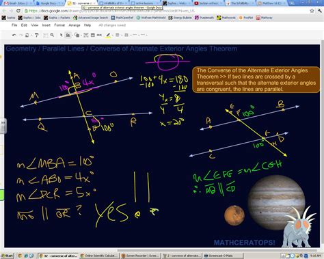Screen dimensions: 324x259
Task: Click the Windows Start button
Action: pos(7,256)
